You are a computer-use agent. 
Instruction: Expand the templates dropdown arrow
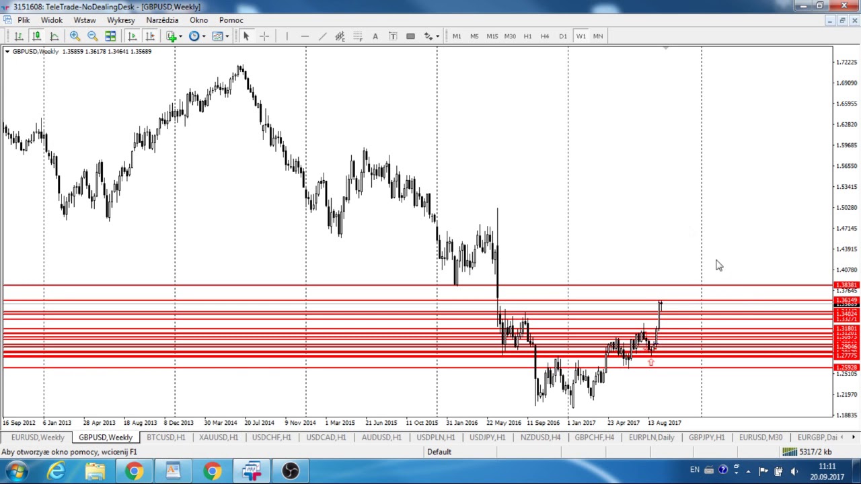[x=227, y=36]
